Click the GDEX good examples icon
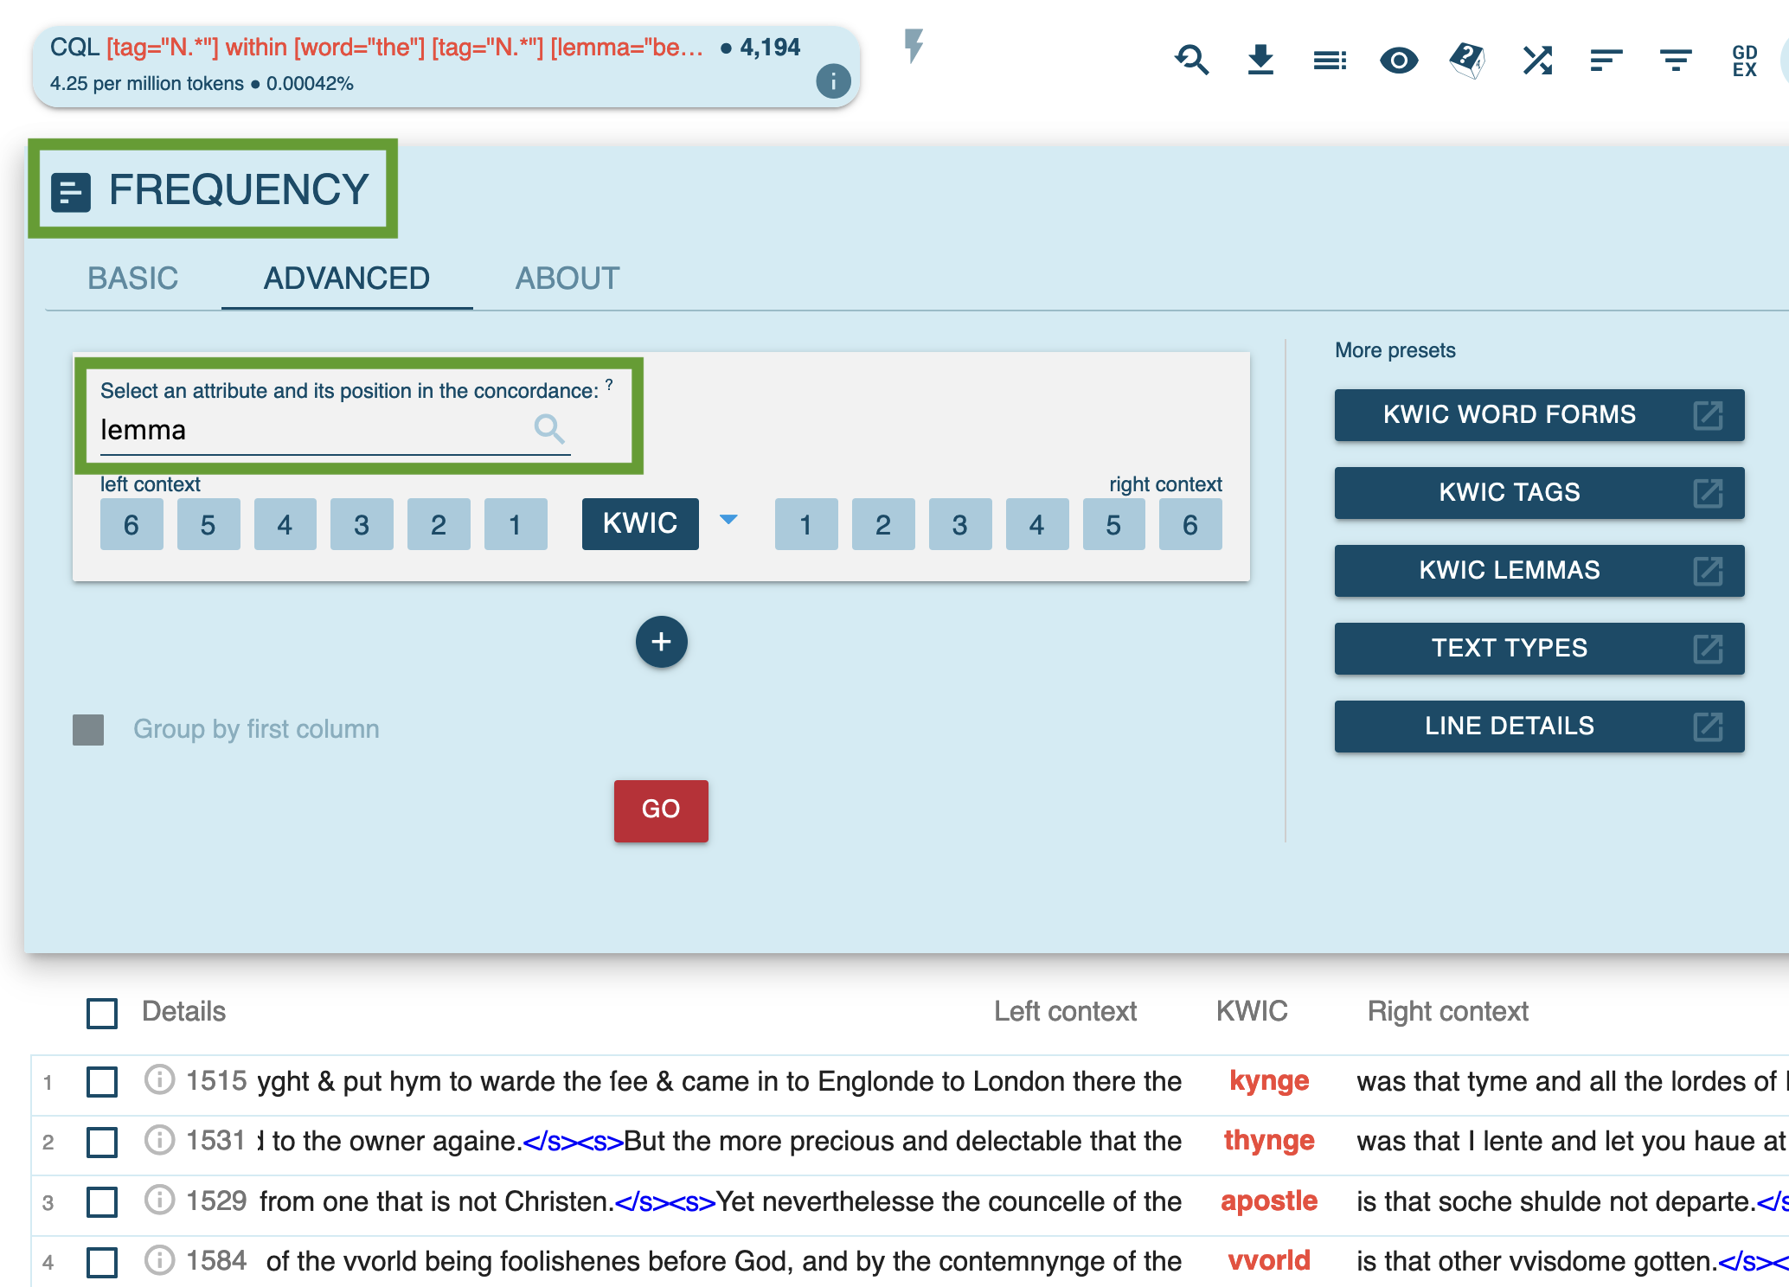 pos(1744,61)
